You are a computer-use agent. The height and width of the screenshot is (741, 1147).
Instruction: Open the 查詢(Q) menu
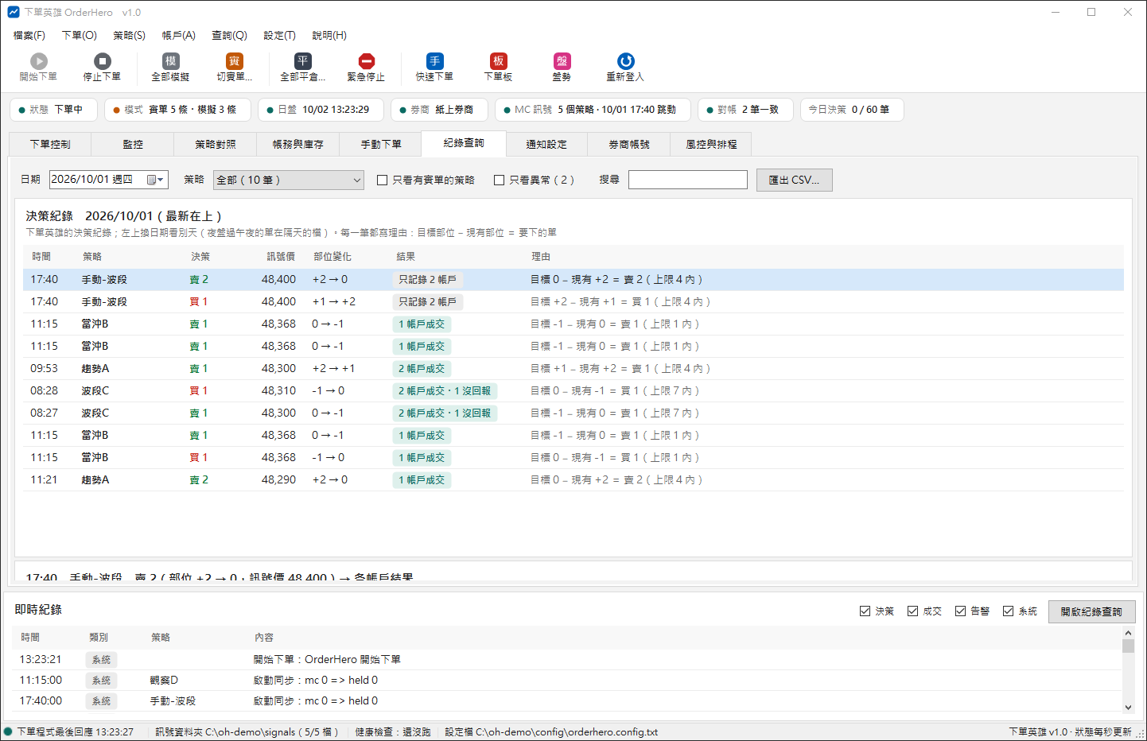(229, 36)
